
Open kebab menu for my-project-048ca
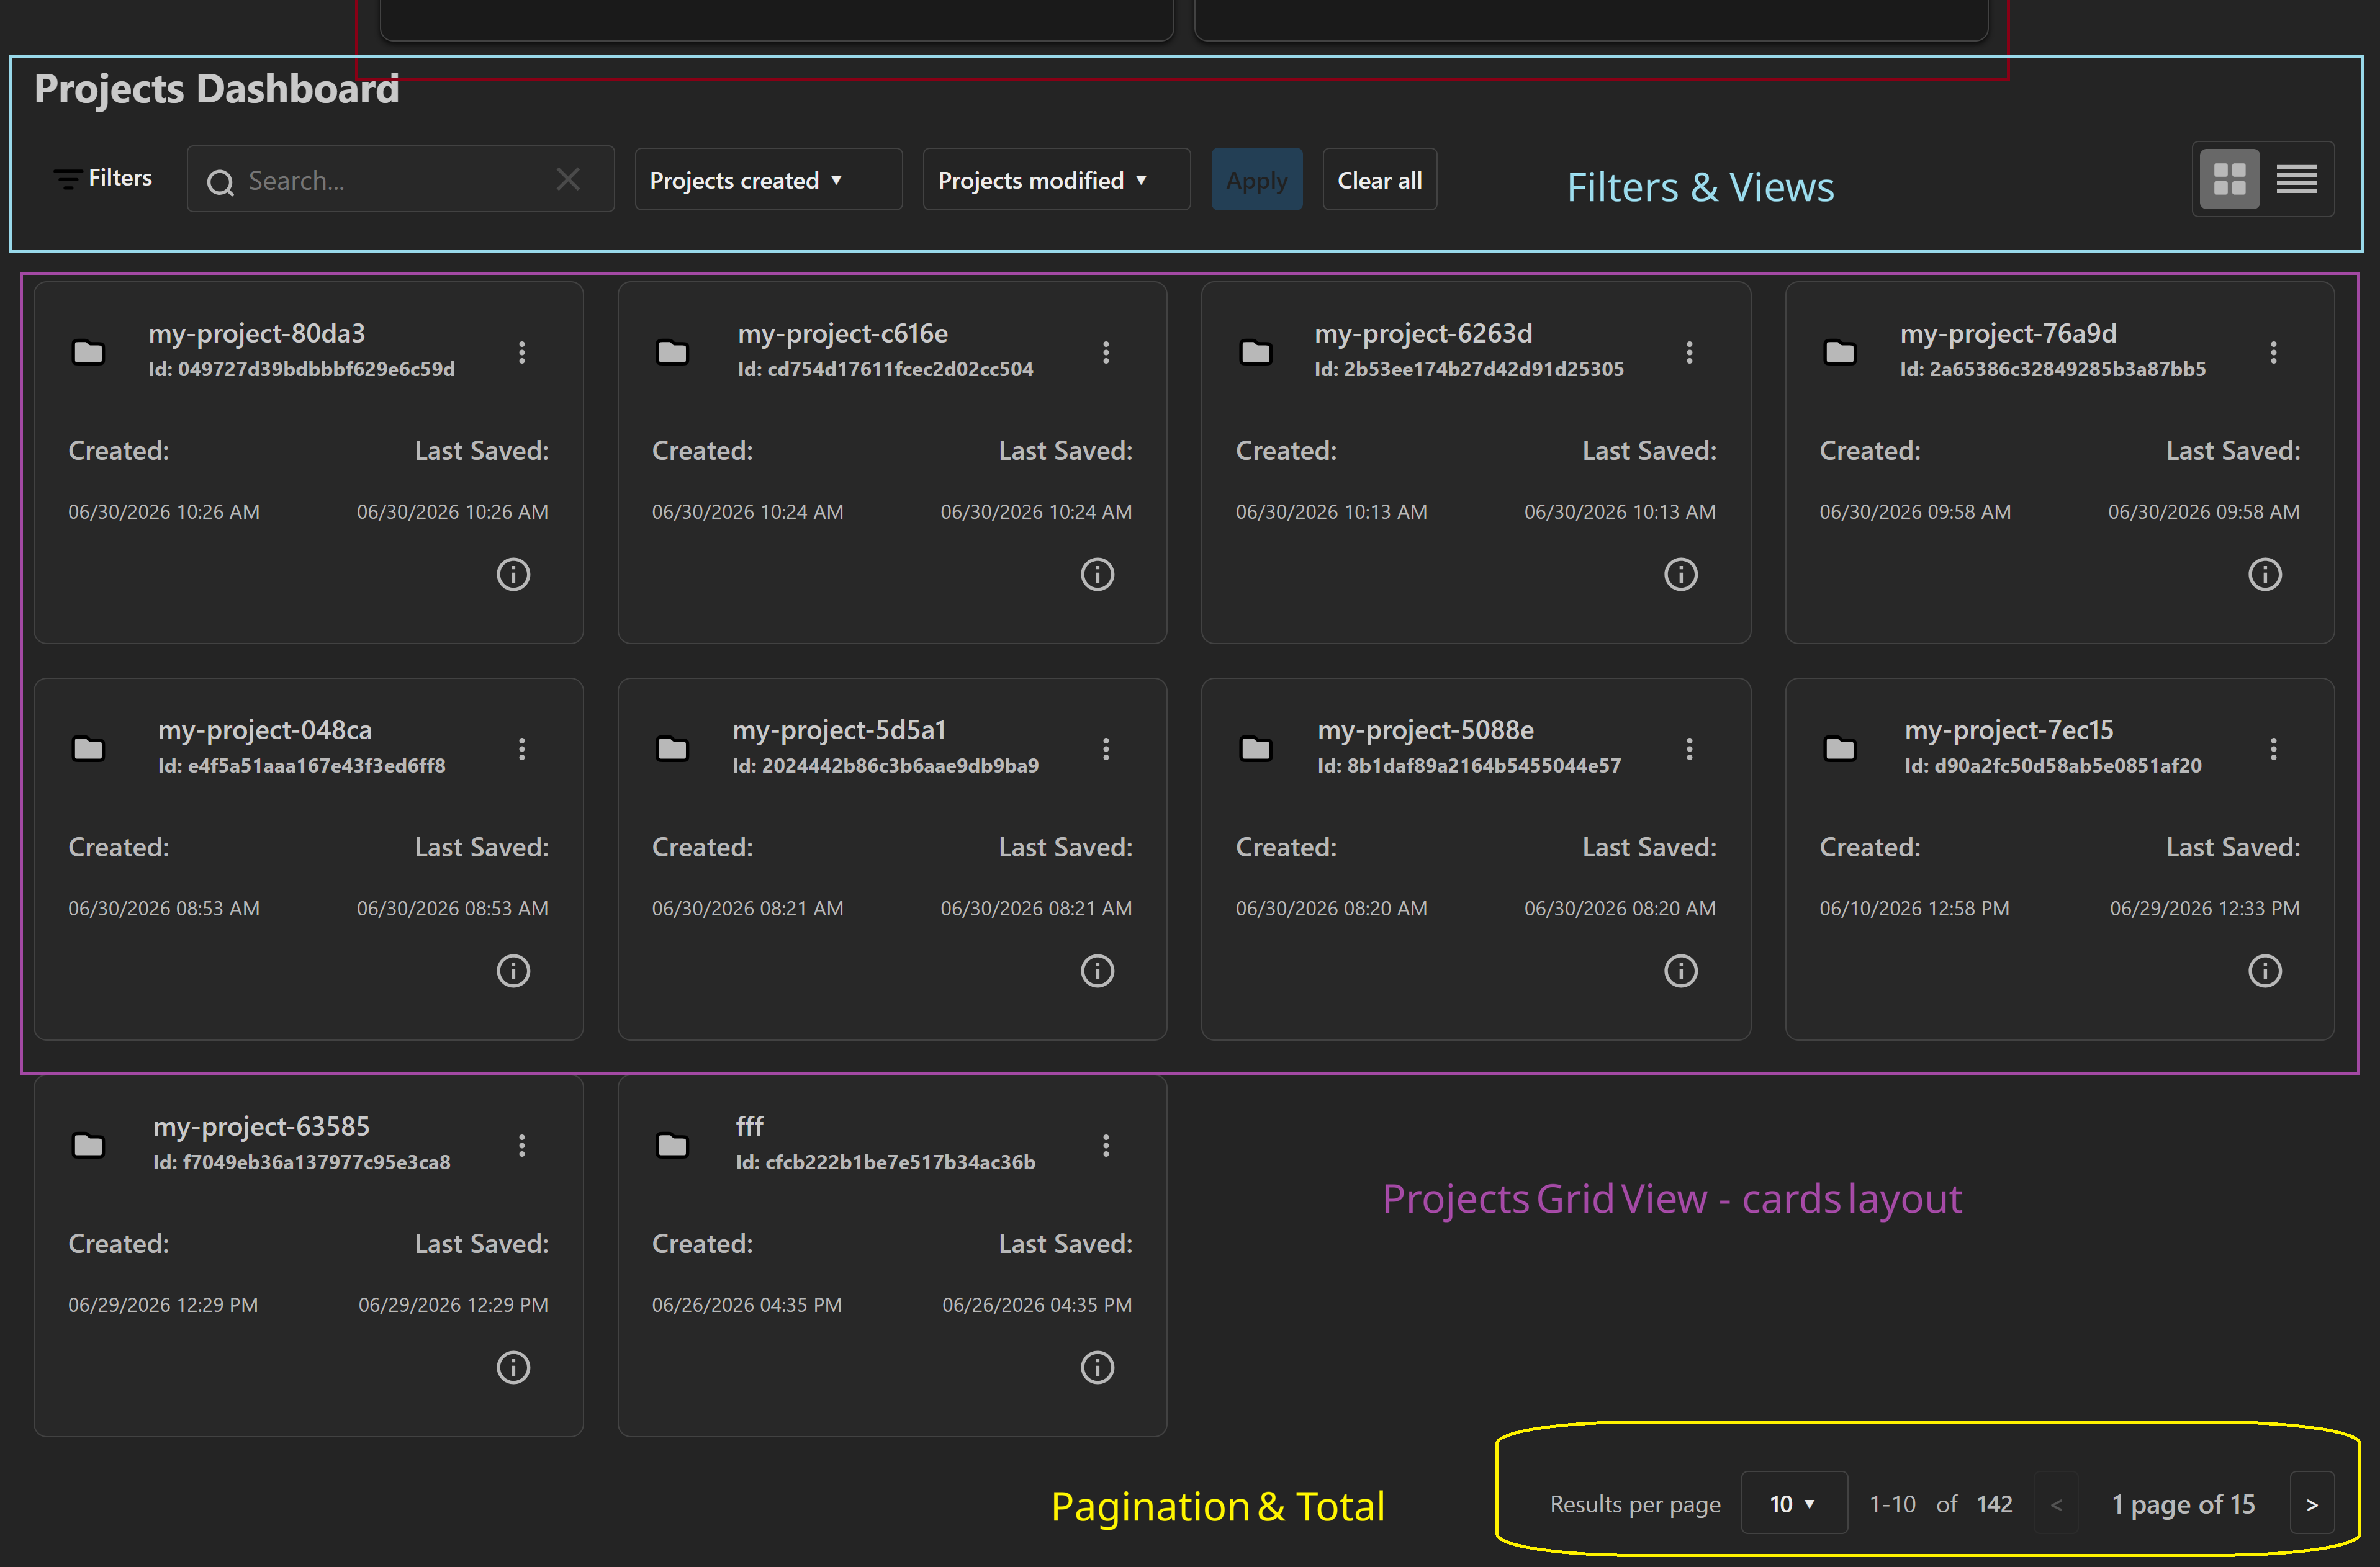coord(522,749)
